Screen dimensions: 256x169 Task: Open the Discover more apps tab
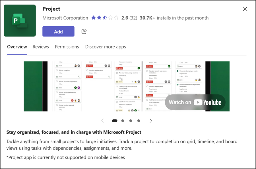(106, 47)
